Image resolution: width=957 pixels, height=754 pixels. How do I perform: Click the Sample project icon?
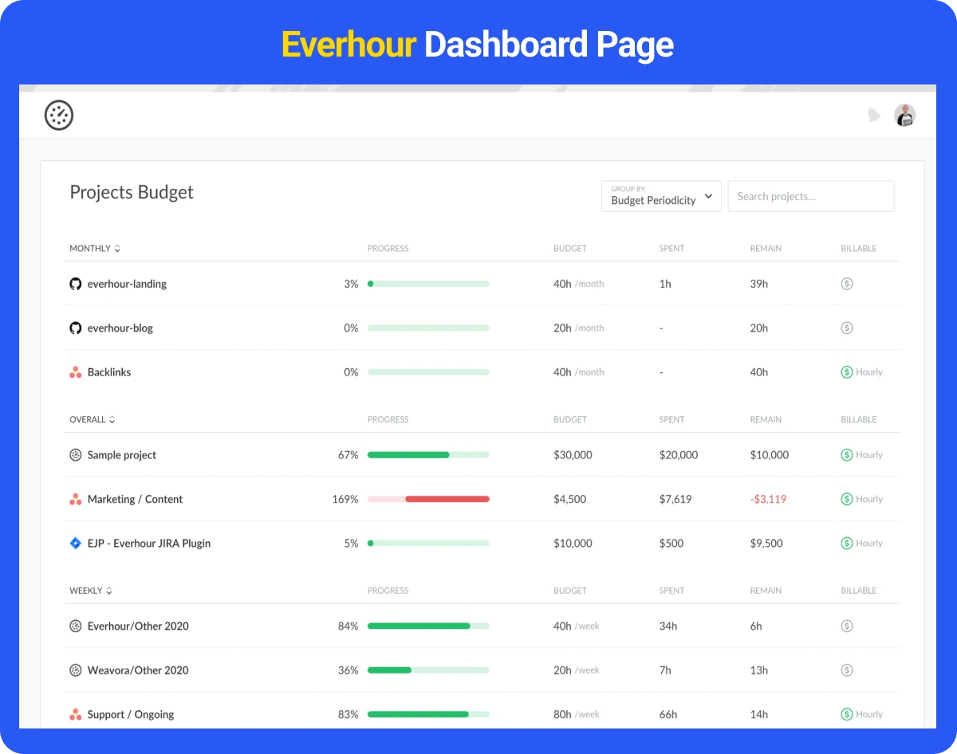coord(76,455)
